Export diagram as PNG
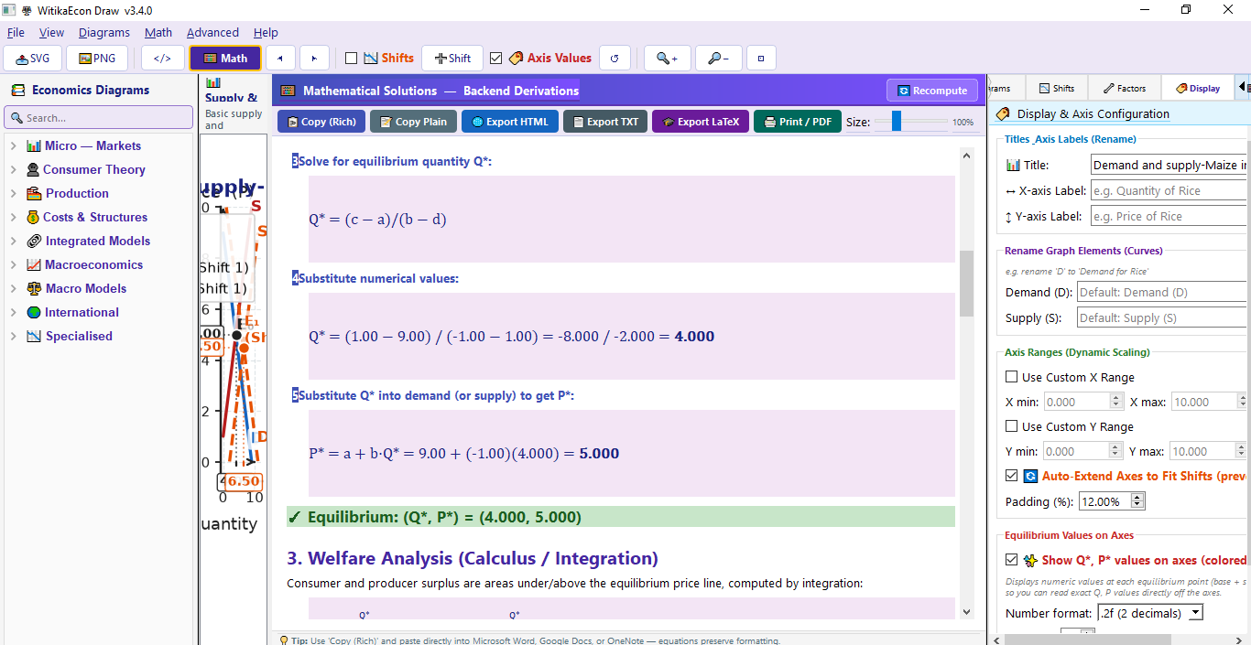This screenshot has height=645, width=1251. coord(98,58)
